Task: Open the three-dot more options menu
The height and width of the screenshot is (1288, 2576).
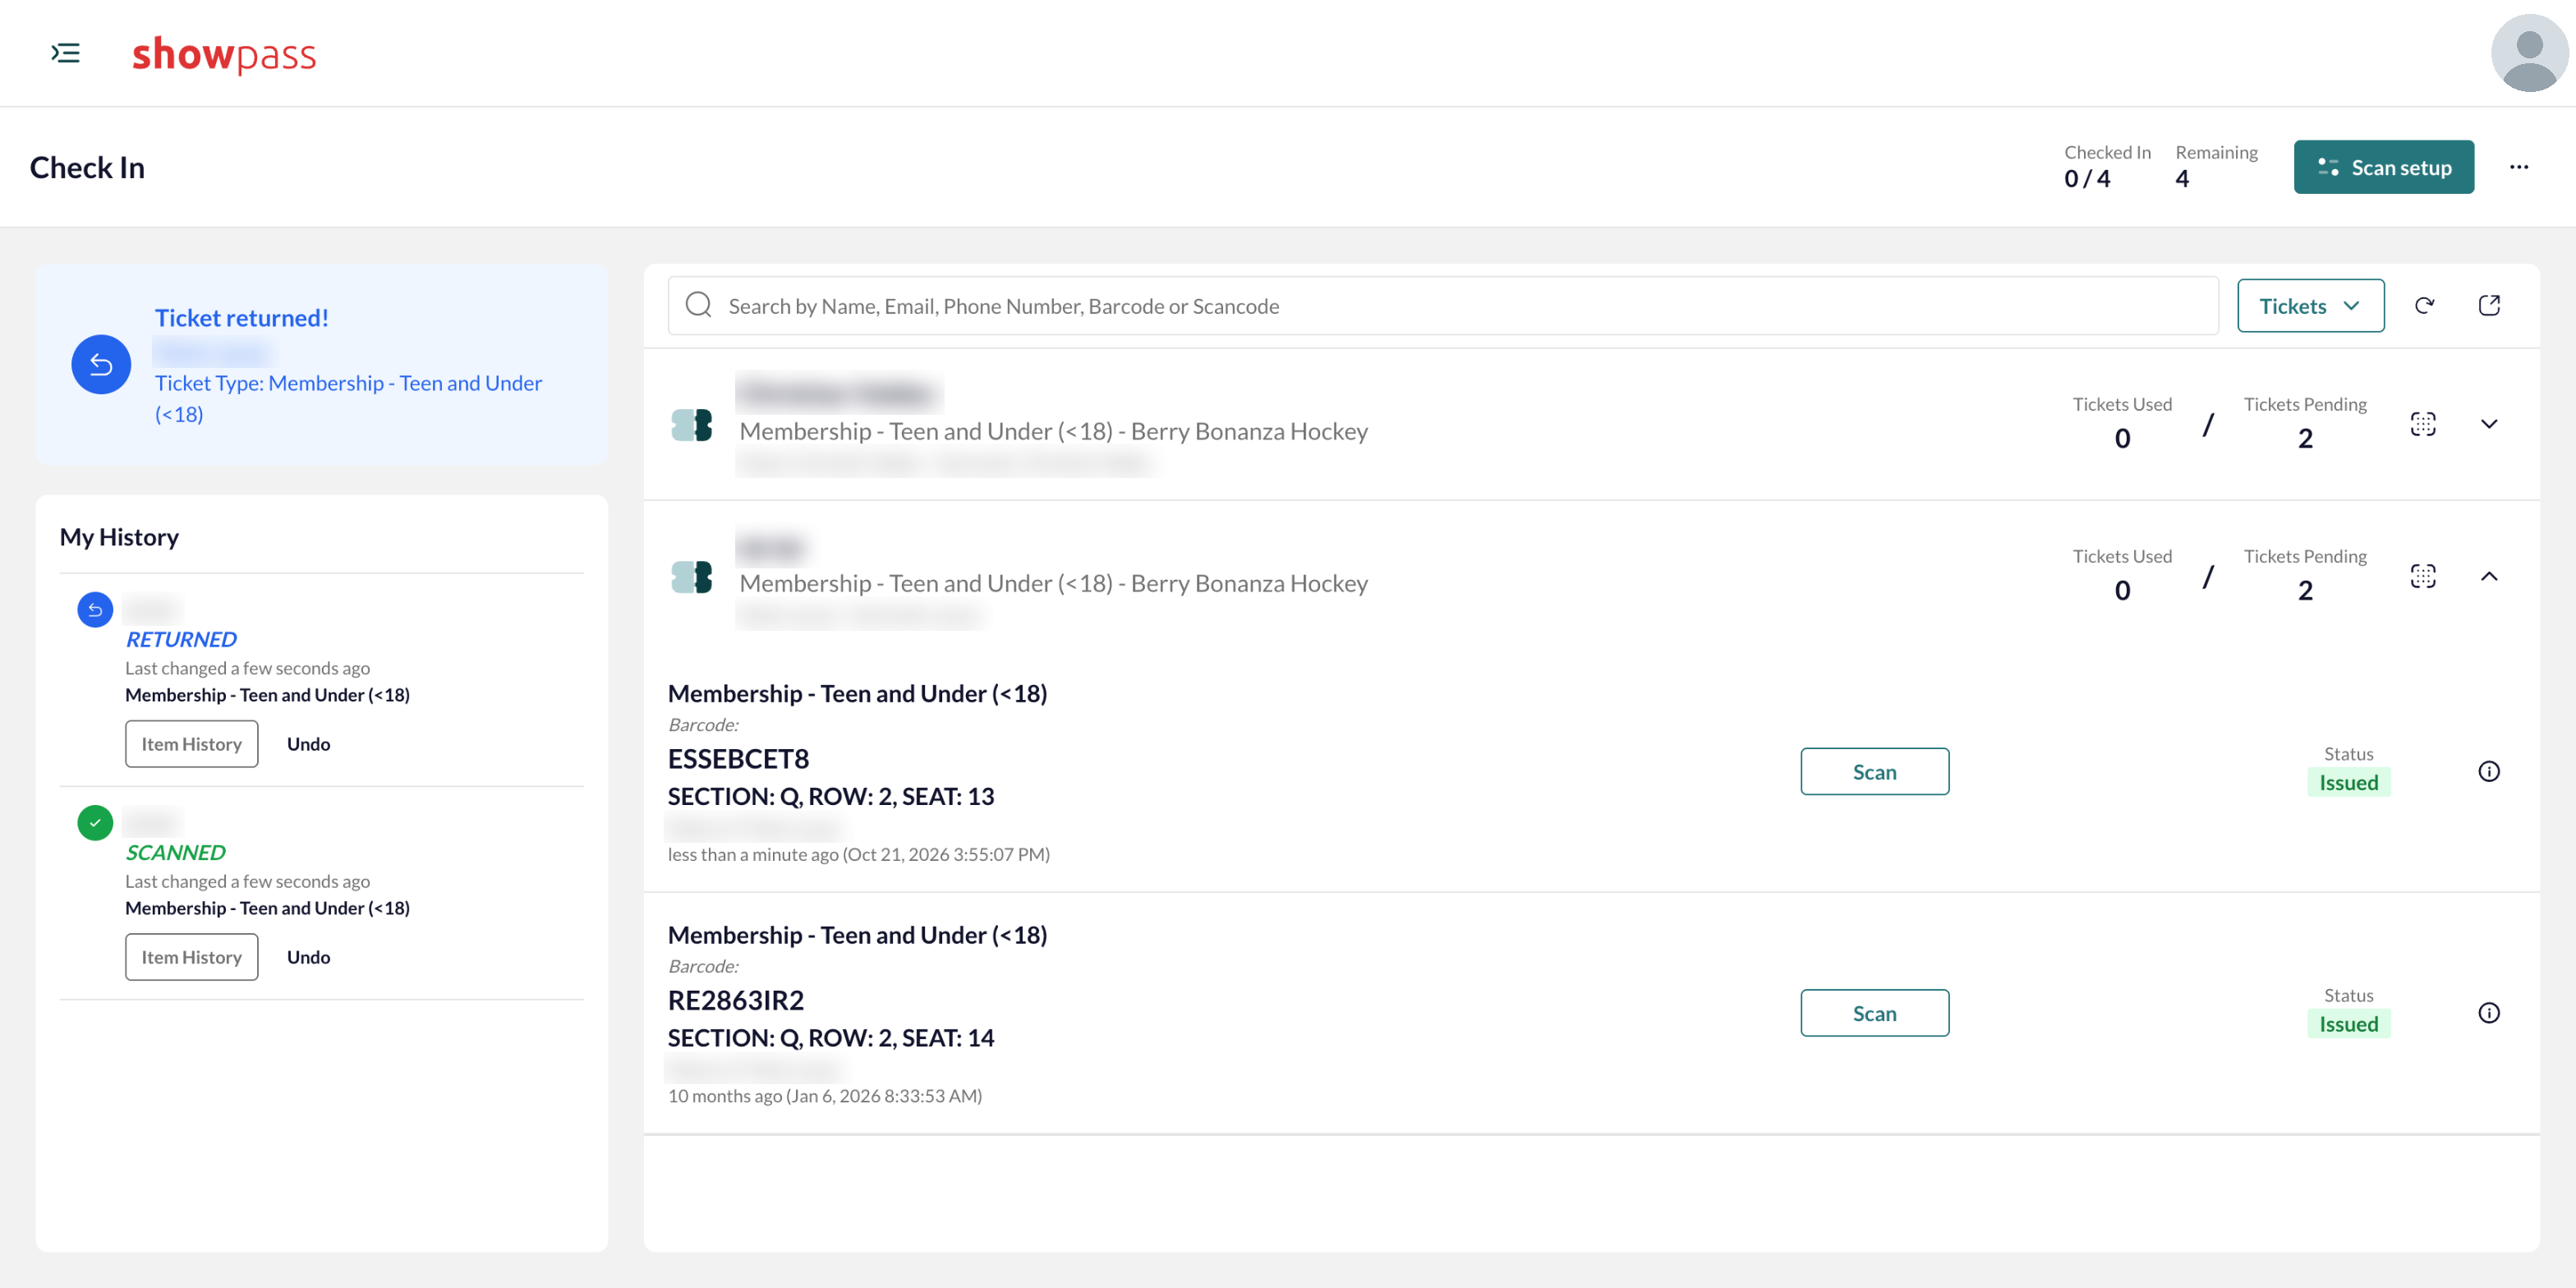Action: tap(2518, 167)
